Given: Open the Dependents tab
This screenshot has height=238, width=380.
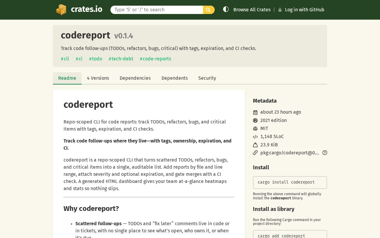Looking at the screenshot, I should 175,78.
